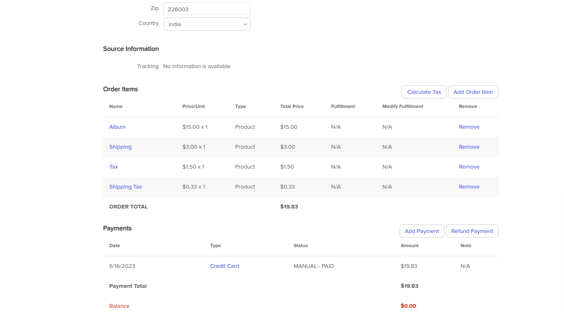Open the Tax order item
564x319 pixels.
113,167
